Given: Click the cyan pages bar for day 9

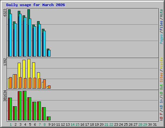Looking at the screenshot, I should point(49,53).
